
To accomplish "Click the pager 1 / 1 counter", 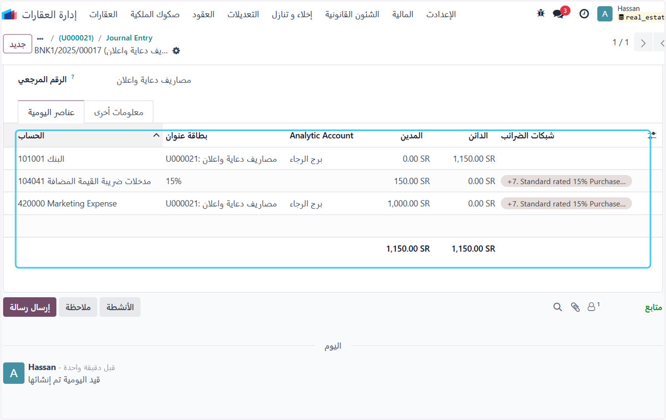I will click(x=620, y=43).
